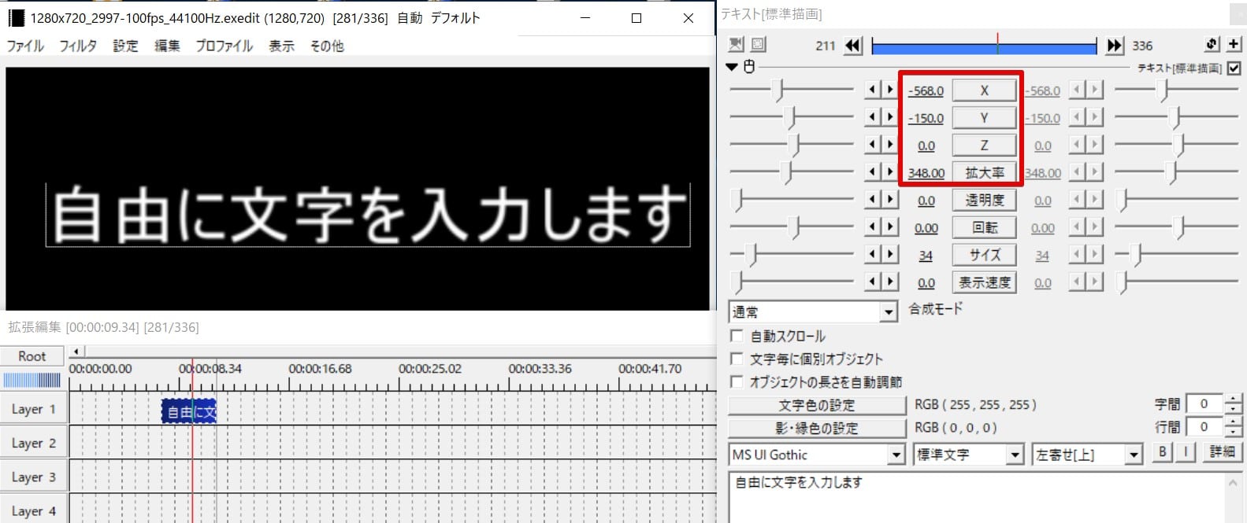
Task: Click the 透明度 button
Action: point(984,200)
